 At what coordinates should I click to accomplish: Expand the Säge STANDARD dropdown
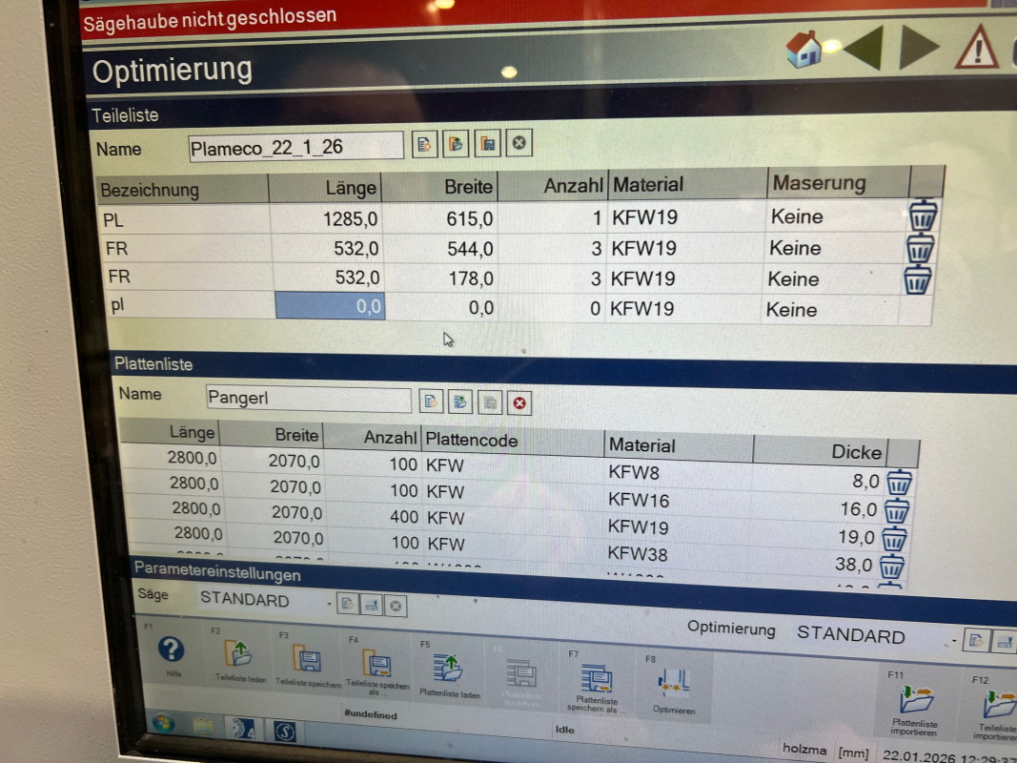click(x=329, y=604)
